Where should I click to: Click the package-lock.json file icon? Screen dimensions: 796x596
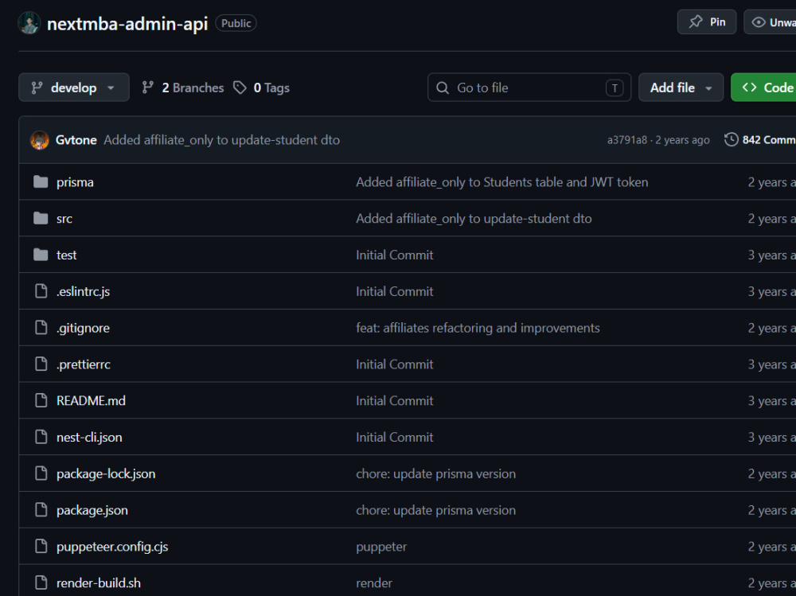[41, 473]
